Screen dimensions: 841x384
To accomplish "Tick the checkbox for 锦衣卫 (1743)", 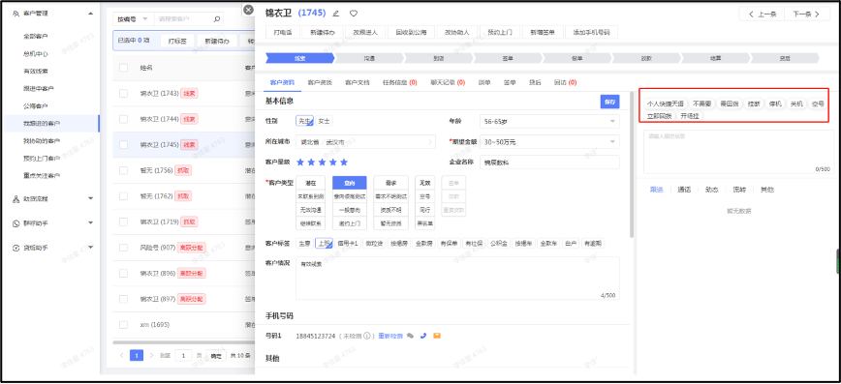I will pyautogui.click(x=123, y=93).
